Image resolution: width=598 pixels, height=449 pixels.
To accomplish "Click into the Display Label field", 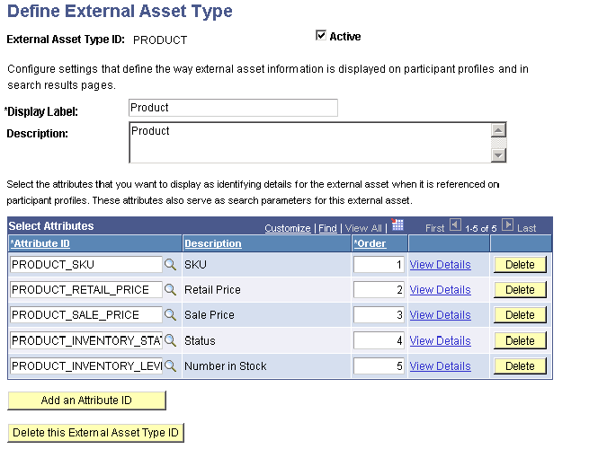I will (x=233, y=108).
